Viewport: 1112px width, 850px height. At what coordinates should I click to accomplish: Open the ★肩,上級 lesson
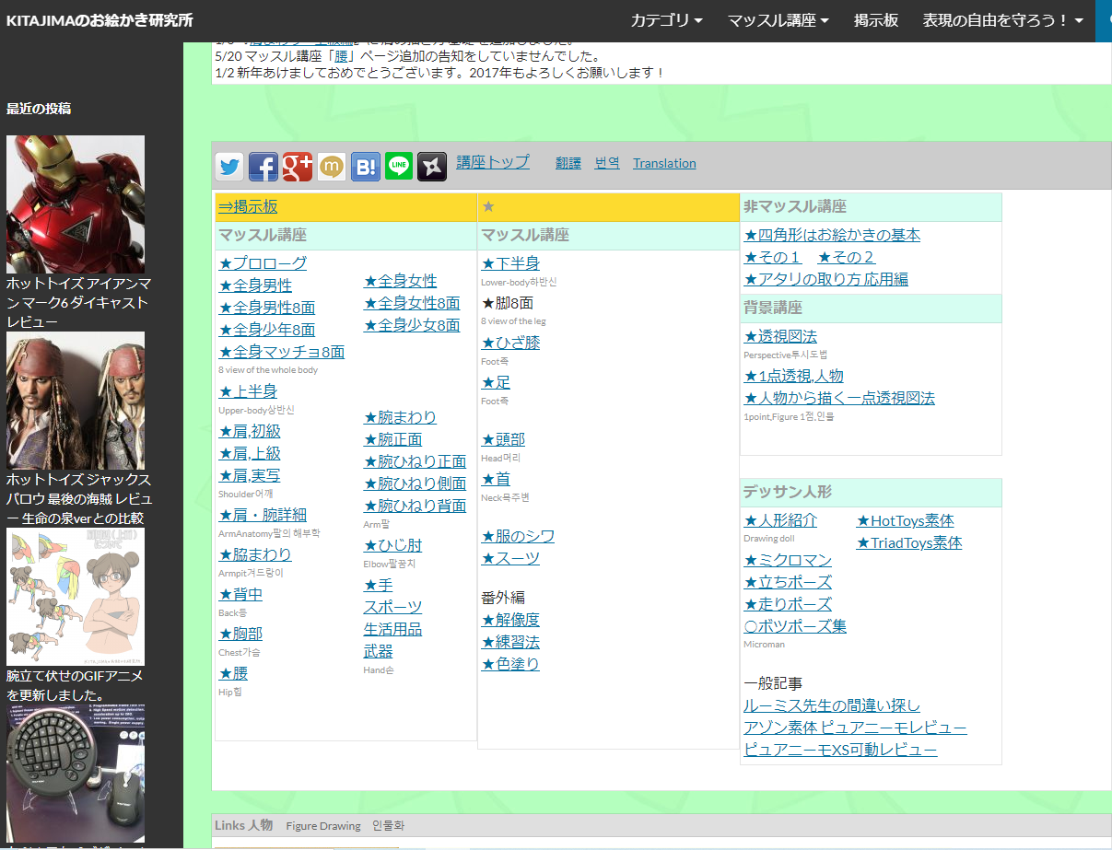click(x=250, y=453)
